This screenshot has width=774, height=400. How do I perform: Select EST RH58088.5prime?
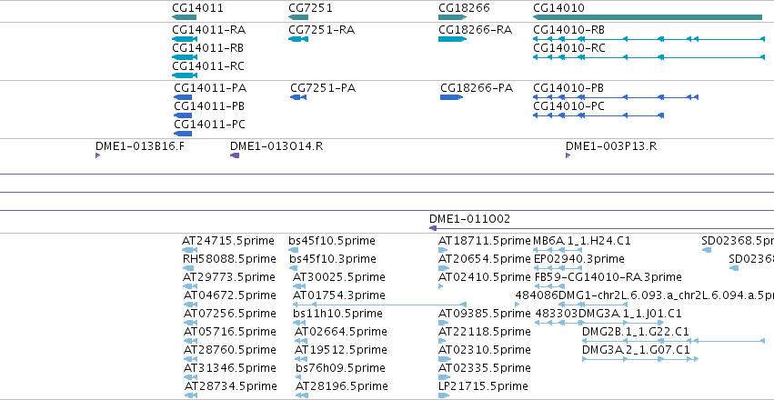click(x=188, y=268)
